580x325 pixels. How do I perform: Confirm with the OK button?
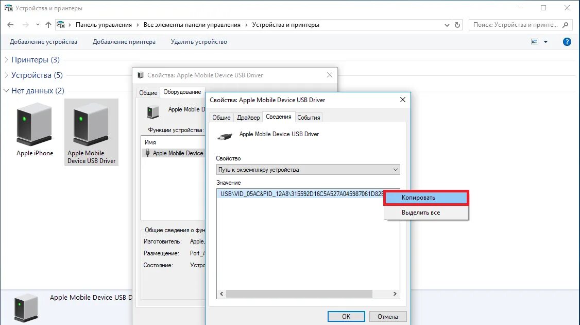(346, 316)
